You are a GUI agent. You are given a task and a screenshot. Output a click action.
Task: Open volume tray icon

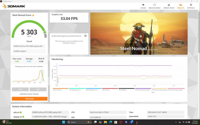[186, 122]
